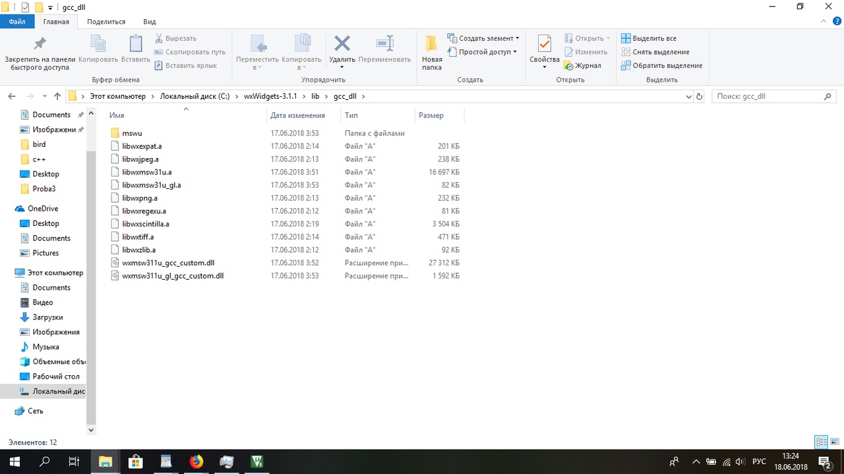The image size is (844, 474).
Task: Collapse the ribbon using the chevron
Action: [824, 22]
